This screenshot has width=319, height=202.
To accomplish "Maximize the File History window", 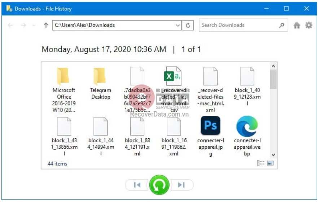I will click(x=286, y=9).
